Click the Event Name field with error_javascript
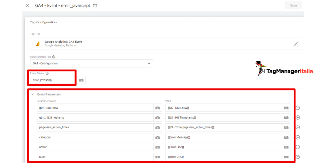Screen dimensions: 326x163 [x=53, y=80]
